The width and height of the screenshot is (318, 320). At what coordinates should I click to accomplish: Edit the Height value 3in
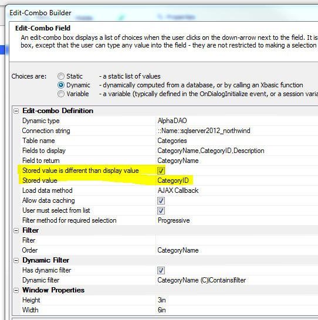(x=237, y=300)
